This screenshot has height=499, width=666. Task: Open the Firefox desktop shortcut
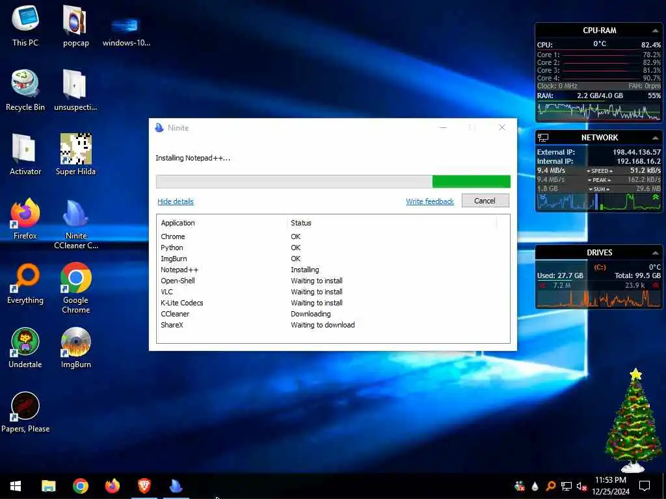click(x=25, y=218)
